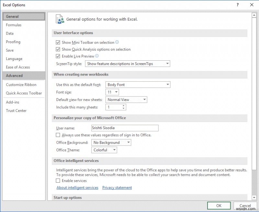Increase sheet count with the up stepper arrow
The height and width of the screenshot is (212, 259).
pos(123,106)
